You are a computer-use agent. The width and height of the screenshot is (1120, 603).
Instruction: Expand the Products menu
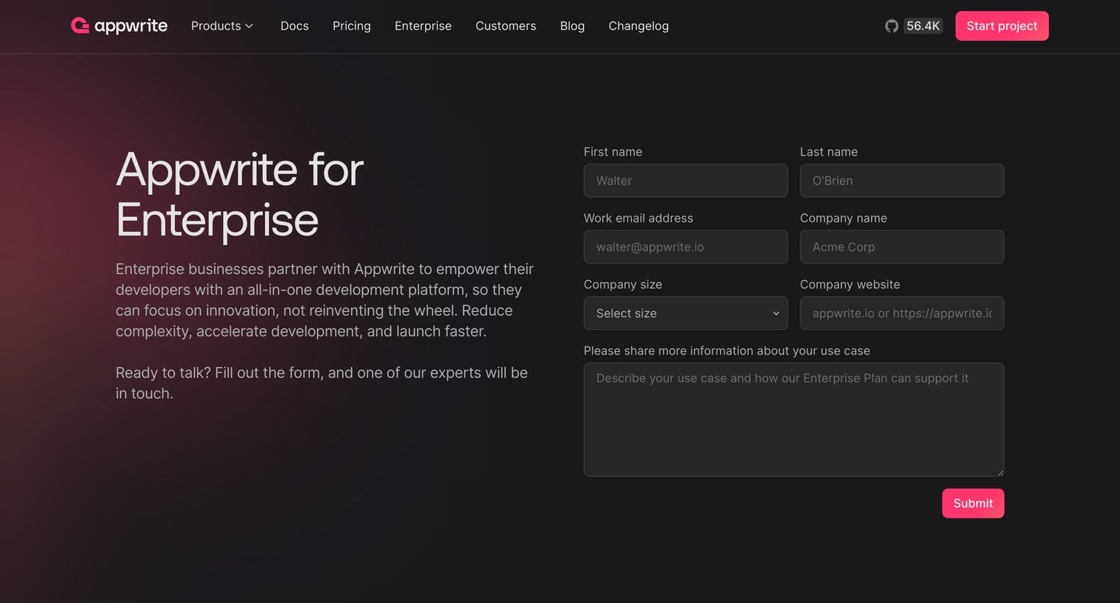click(222, 26)
